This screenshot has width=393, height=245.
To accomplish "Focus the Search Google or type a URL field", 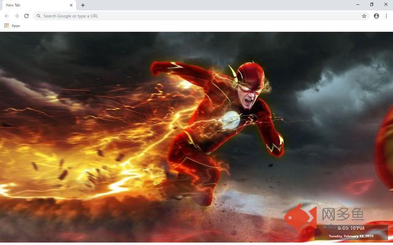I will (201, 16).
